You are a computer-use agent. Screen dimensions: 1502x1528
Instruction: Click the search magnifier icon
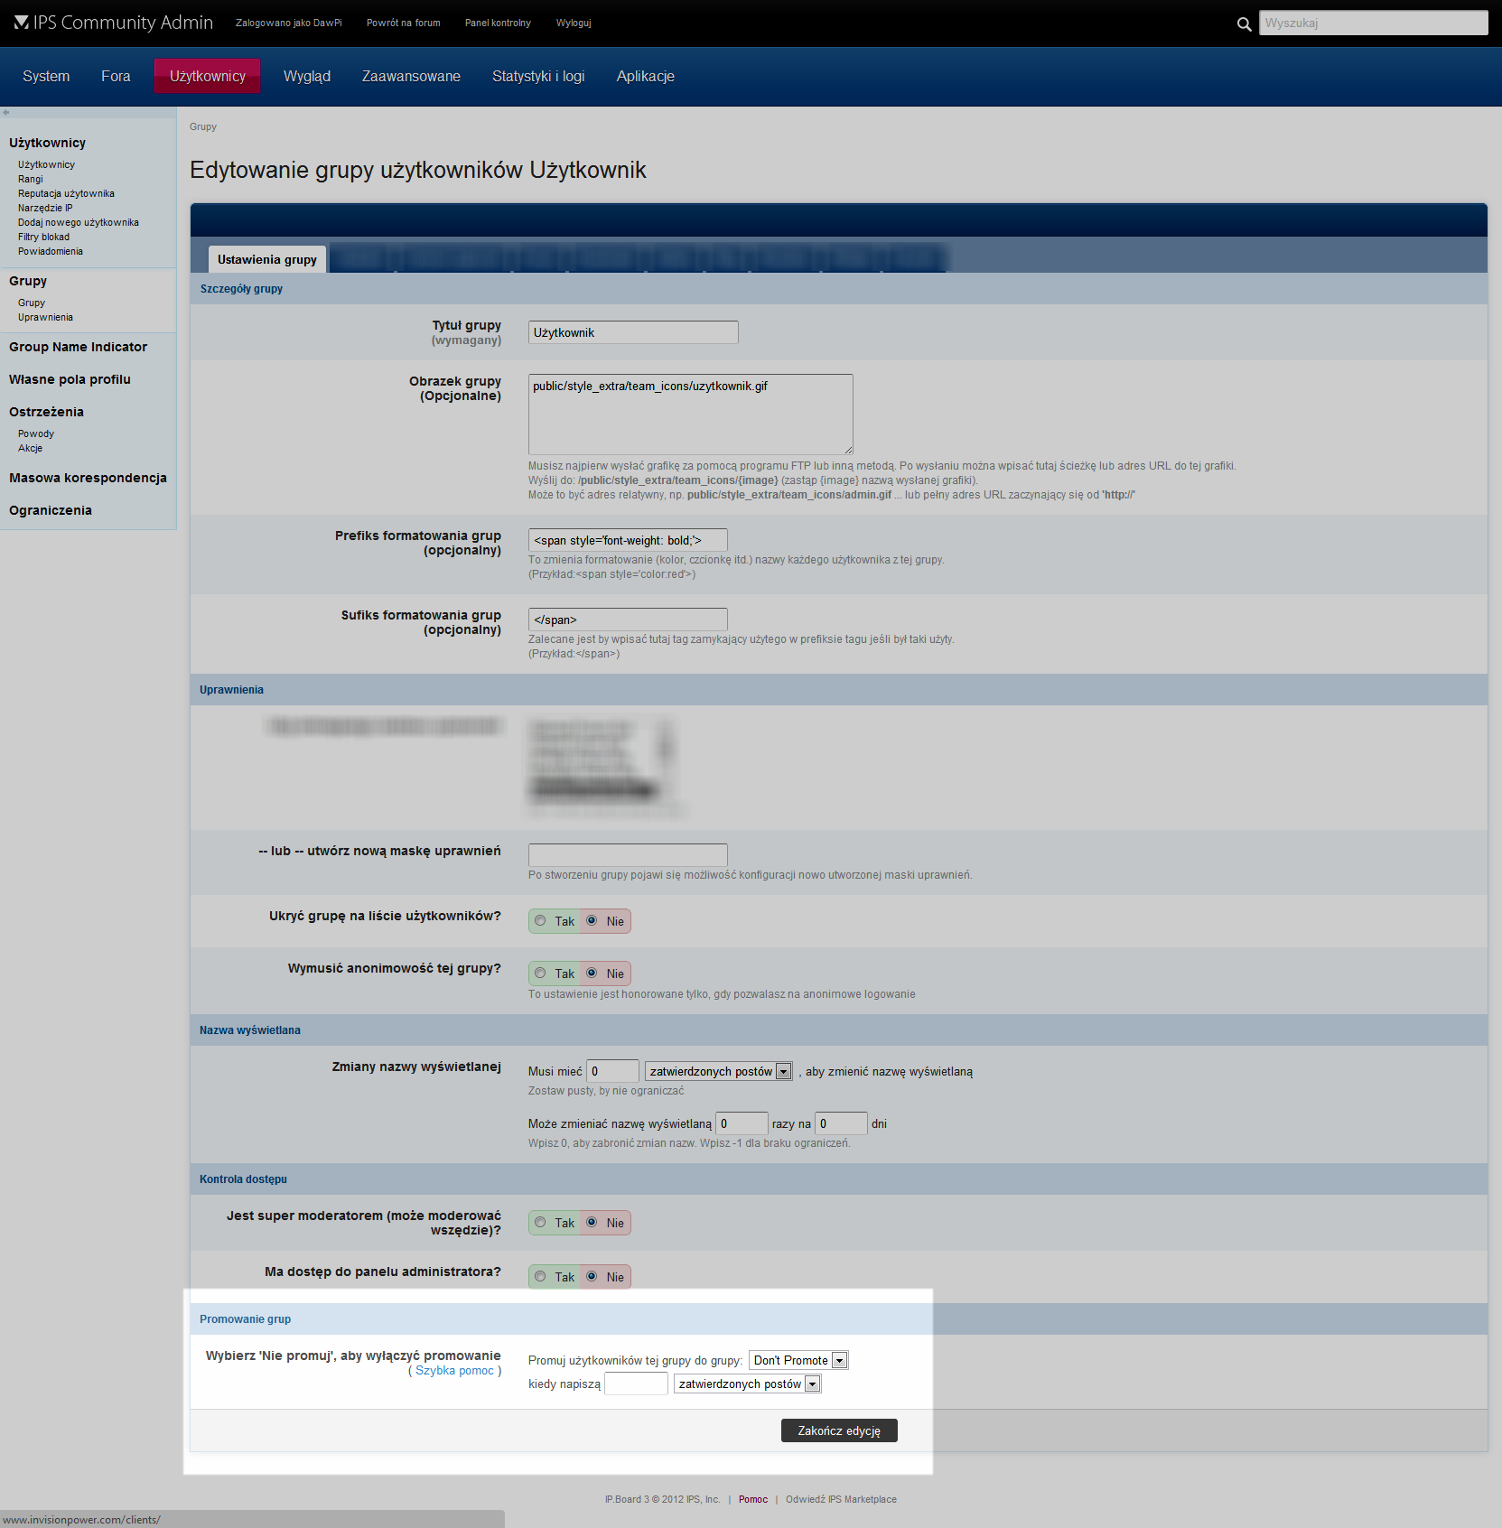coord(1245,23)
